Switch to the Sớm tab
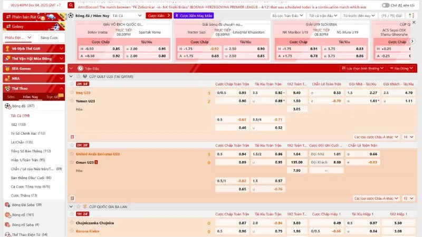 coord(11,97)
